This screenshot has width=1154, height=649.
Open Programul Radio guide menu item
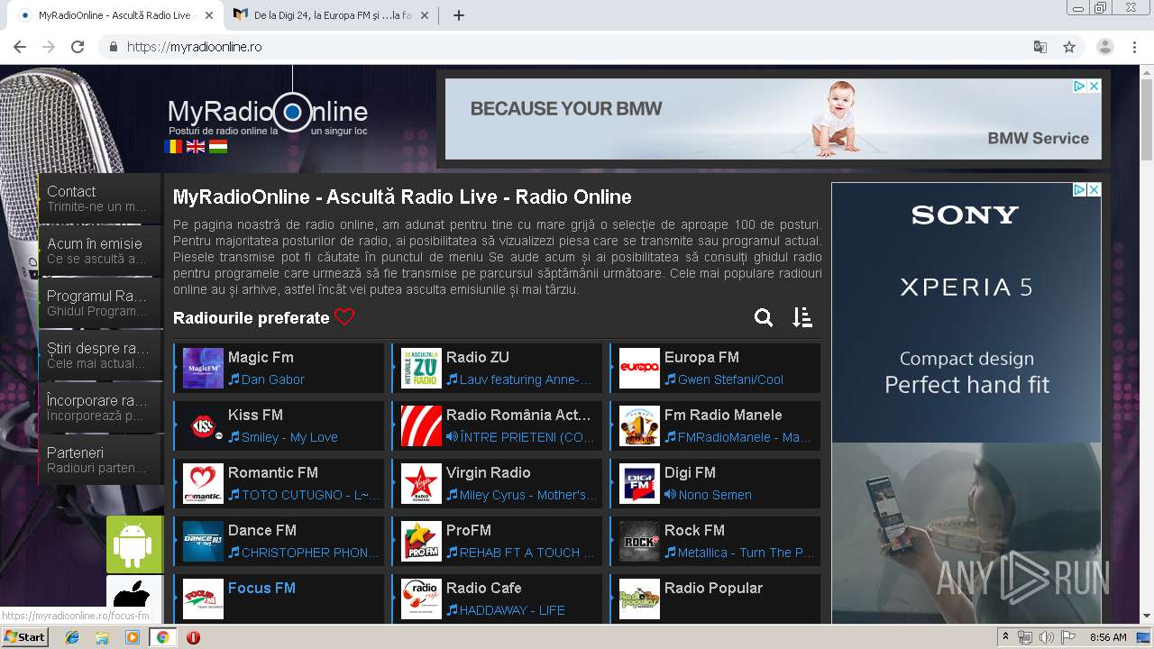[x=100, y=303]
